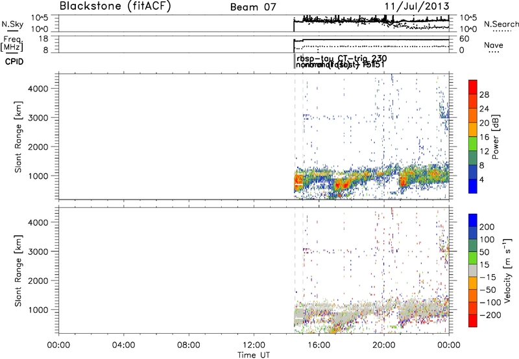The height and width of the screenshot is (359, 519).
Task: Click the "28" Power scale value
Action: [484, 95]
